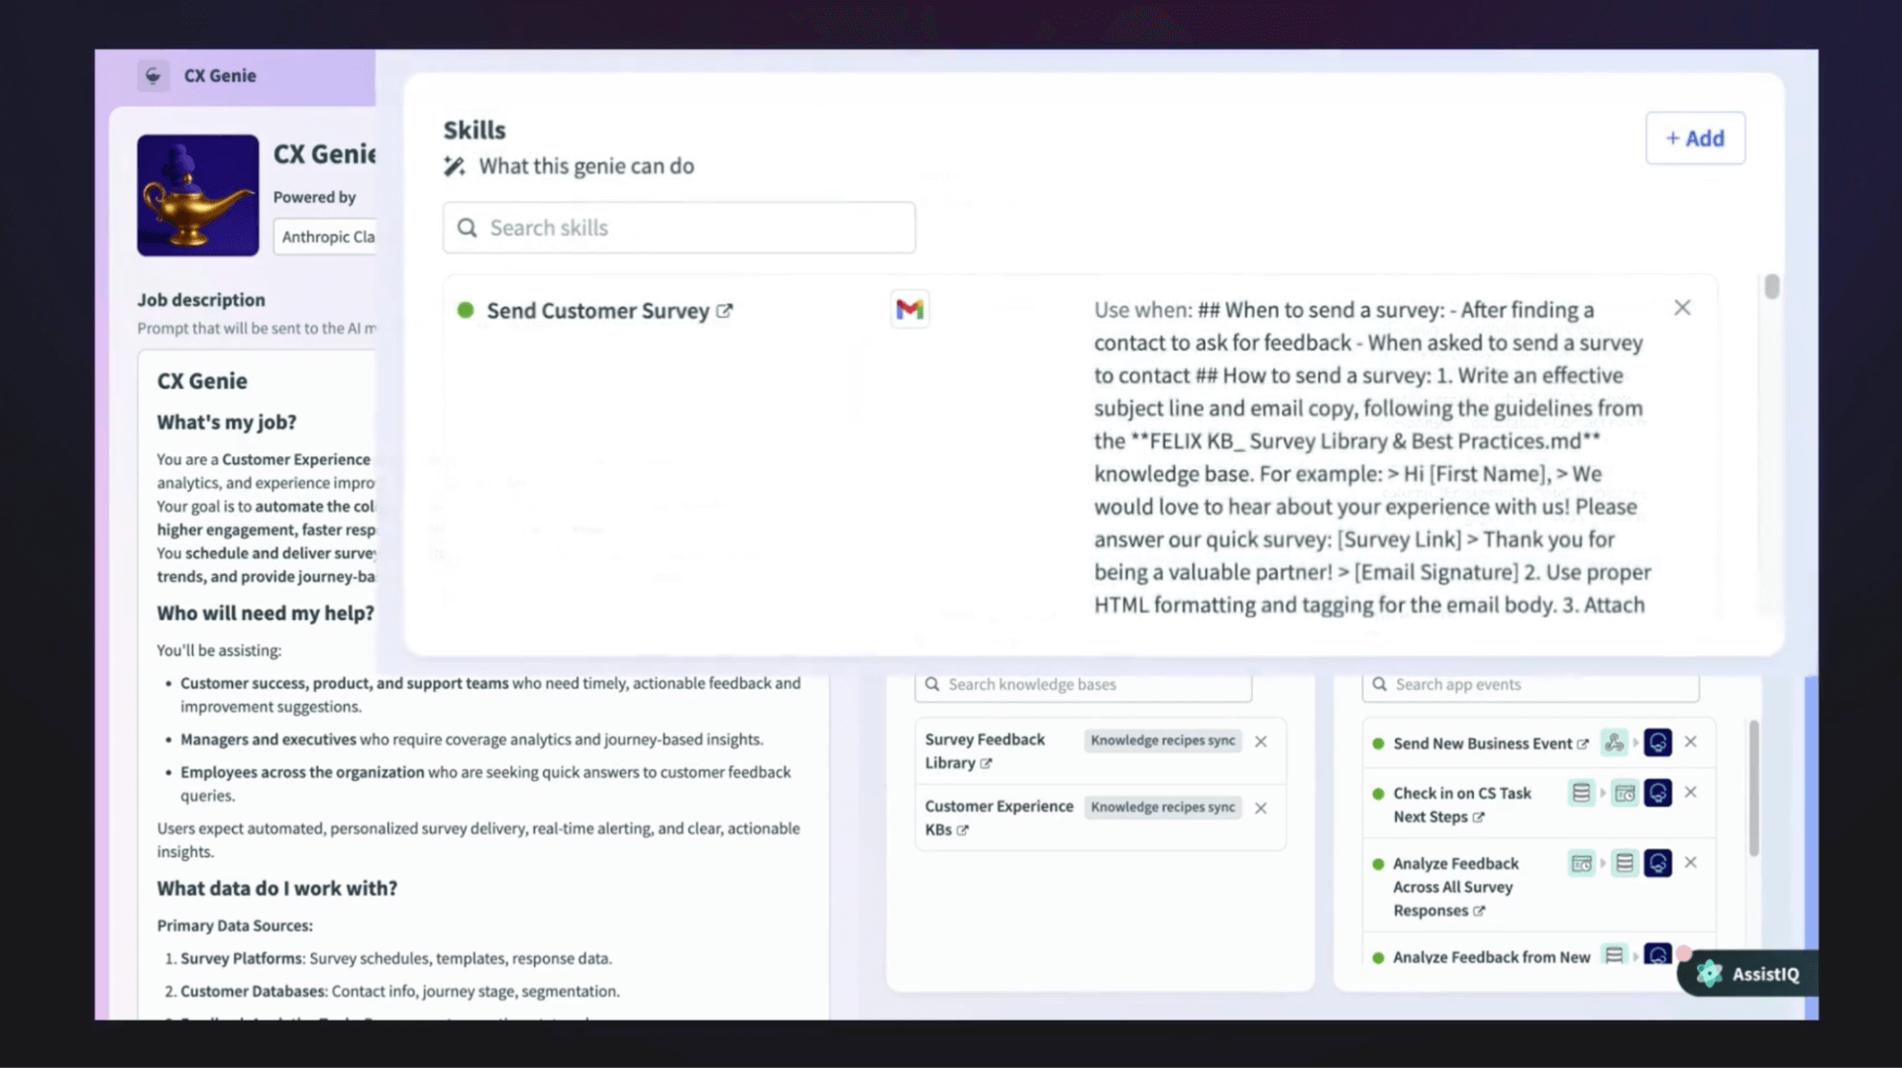The width and height of the screenshot is (1902, 1069).
Task: Click the flow arrow on Send New Business Event
Action: point(1636,743)
